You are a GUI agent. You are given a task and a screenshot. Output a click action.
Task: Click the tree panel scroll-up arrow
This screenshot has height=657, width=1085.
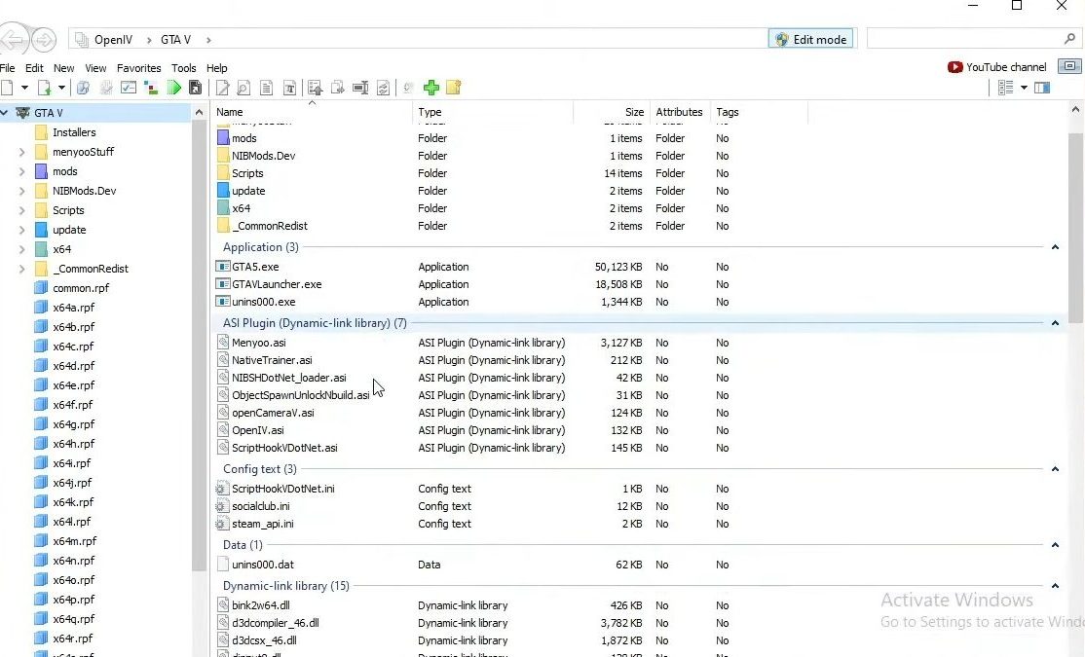click(x=200, y=112)
